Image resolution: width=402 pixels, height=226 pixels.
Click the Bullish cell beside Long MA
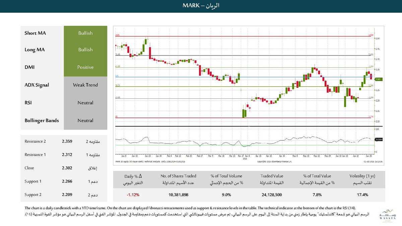coord(85,50)
